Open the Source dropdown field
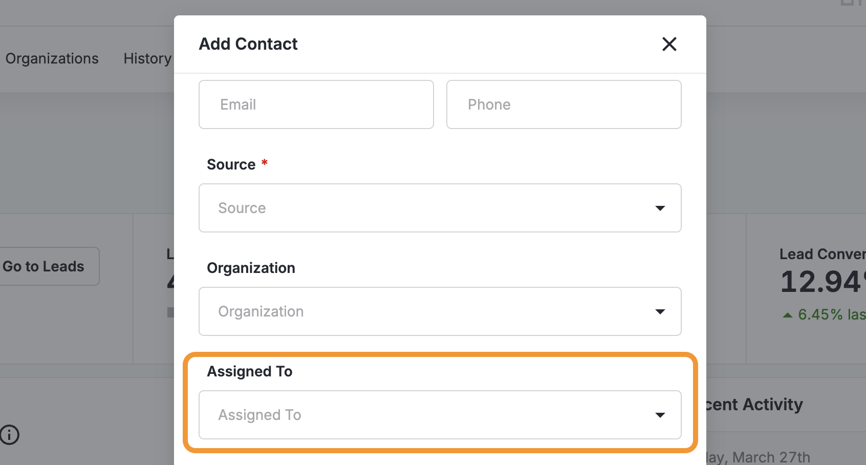The height and width of the screenshot is (465, 866). (430, 208)
